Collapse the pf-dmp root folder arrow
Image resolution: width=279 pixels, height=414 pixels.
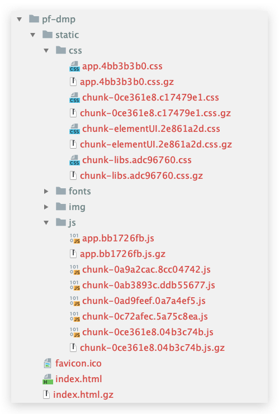(20, 19)
